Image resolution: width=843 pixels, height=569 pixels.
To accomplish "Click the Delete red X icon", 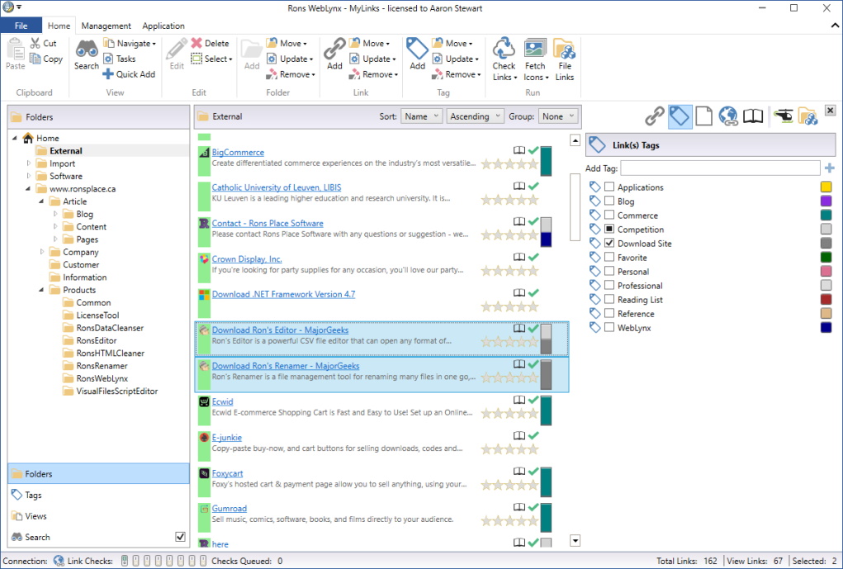I will click(x=197, y=43).
